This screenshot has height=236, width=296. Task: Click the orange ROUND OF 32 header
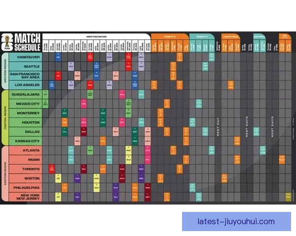coord(170,37)
